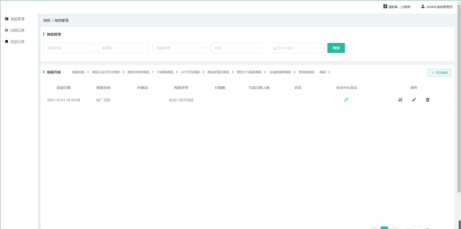Image resolution: width=461 pixels, height=229 pixels.
Task: Click the 扫描数 column header
Action: tap(220, 88)
